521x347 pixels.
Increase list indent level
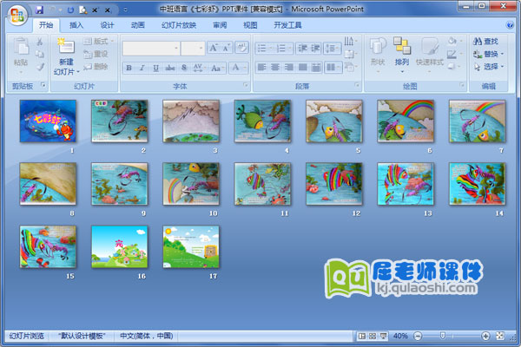click(x=315, y=49)
